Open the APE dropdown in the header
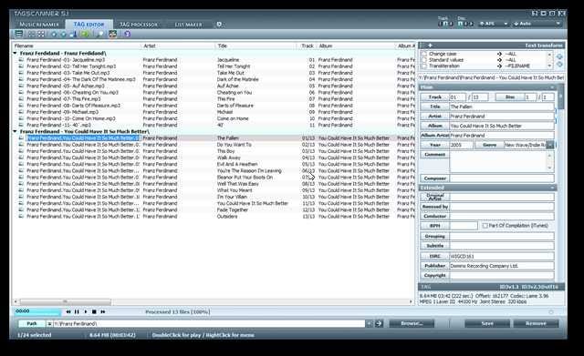584x356 pixels. (506, 24)
